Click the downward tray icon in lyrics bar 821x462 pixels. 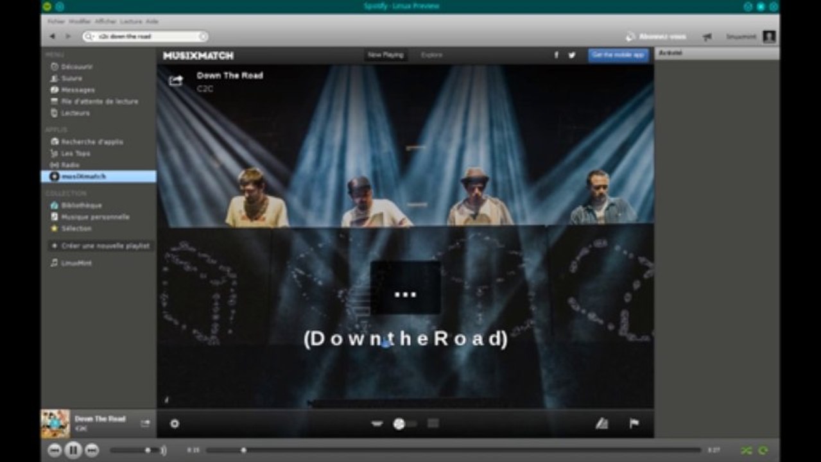point(377,424)
